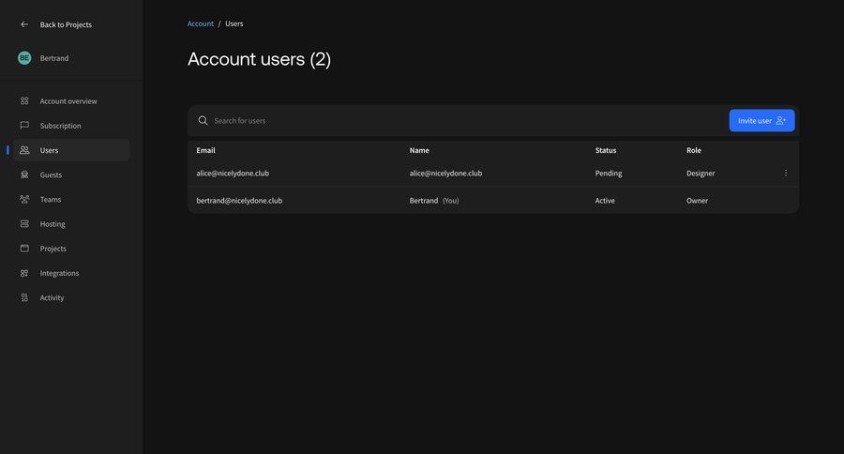Click the Role column header
The height and width of the screenshot is (454, 844).
pyautogui.click(x=694, y=150)
